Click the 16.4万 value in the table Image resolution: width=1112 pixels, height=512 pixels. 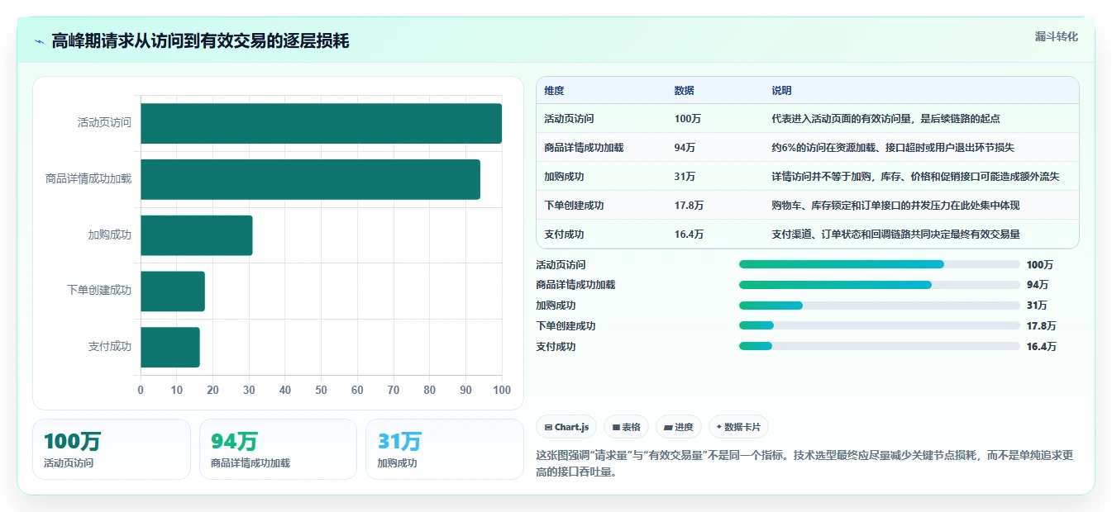(x=690, y=235)
